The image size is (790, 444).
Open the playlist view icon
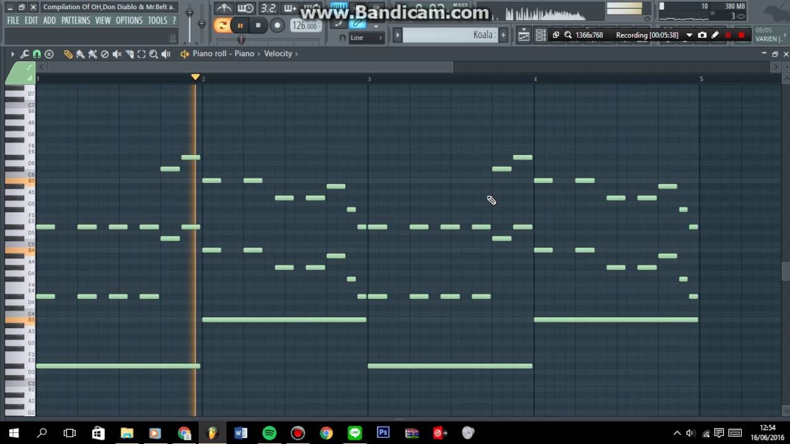click(x=524, y=35)
